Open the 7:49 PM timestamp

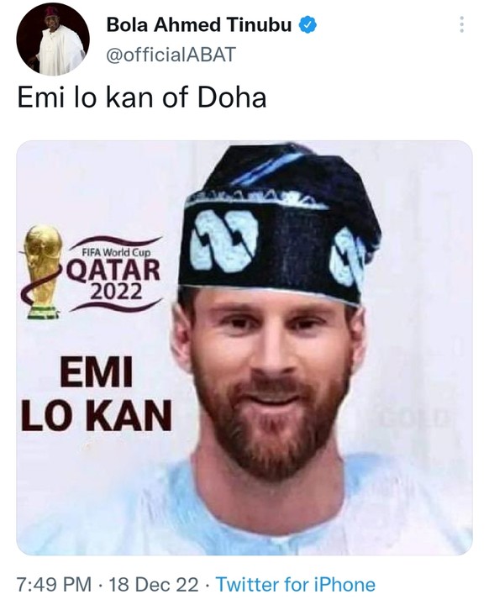coord(54,584)
